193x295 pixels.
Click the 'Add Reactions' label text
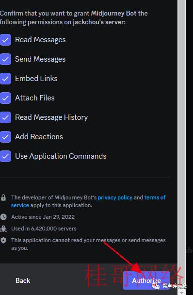pyautogui.click(x=39, y=137)
